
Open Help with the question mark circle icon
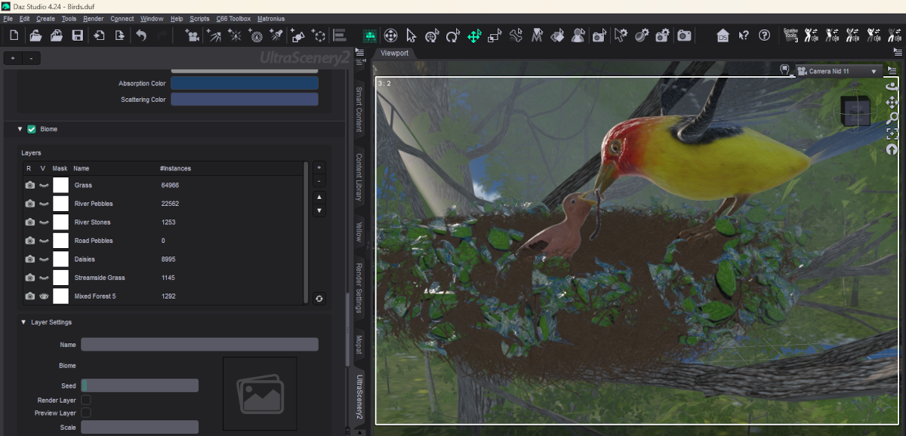click(764, 35)
